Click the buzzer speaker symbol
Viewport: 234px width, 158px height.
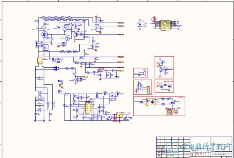144,73
